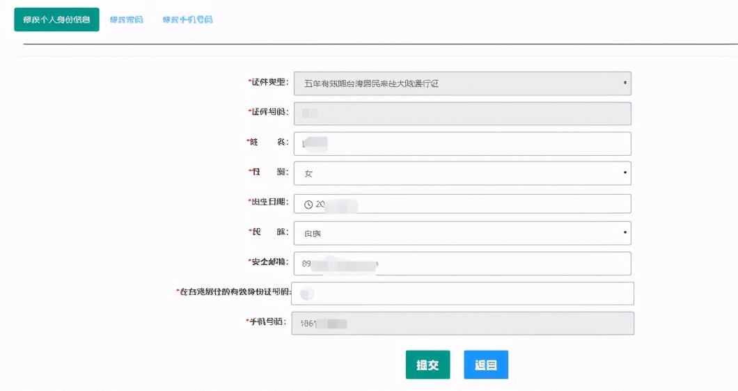This screenshot has height=391, width=738.
Task: Click the clock icon in birth date field
Action: (x=308, y=205)
